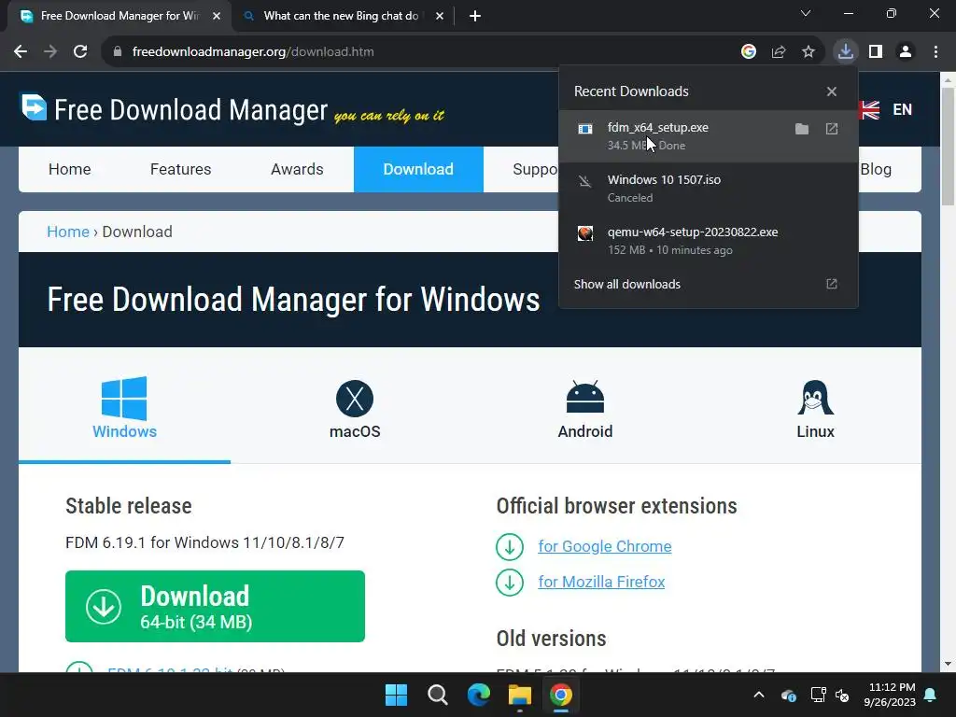Screen dimensions: 956x717
Task: Open the Chrome three-dot menu
Action: click(x=935, y=52)
